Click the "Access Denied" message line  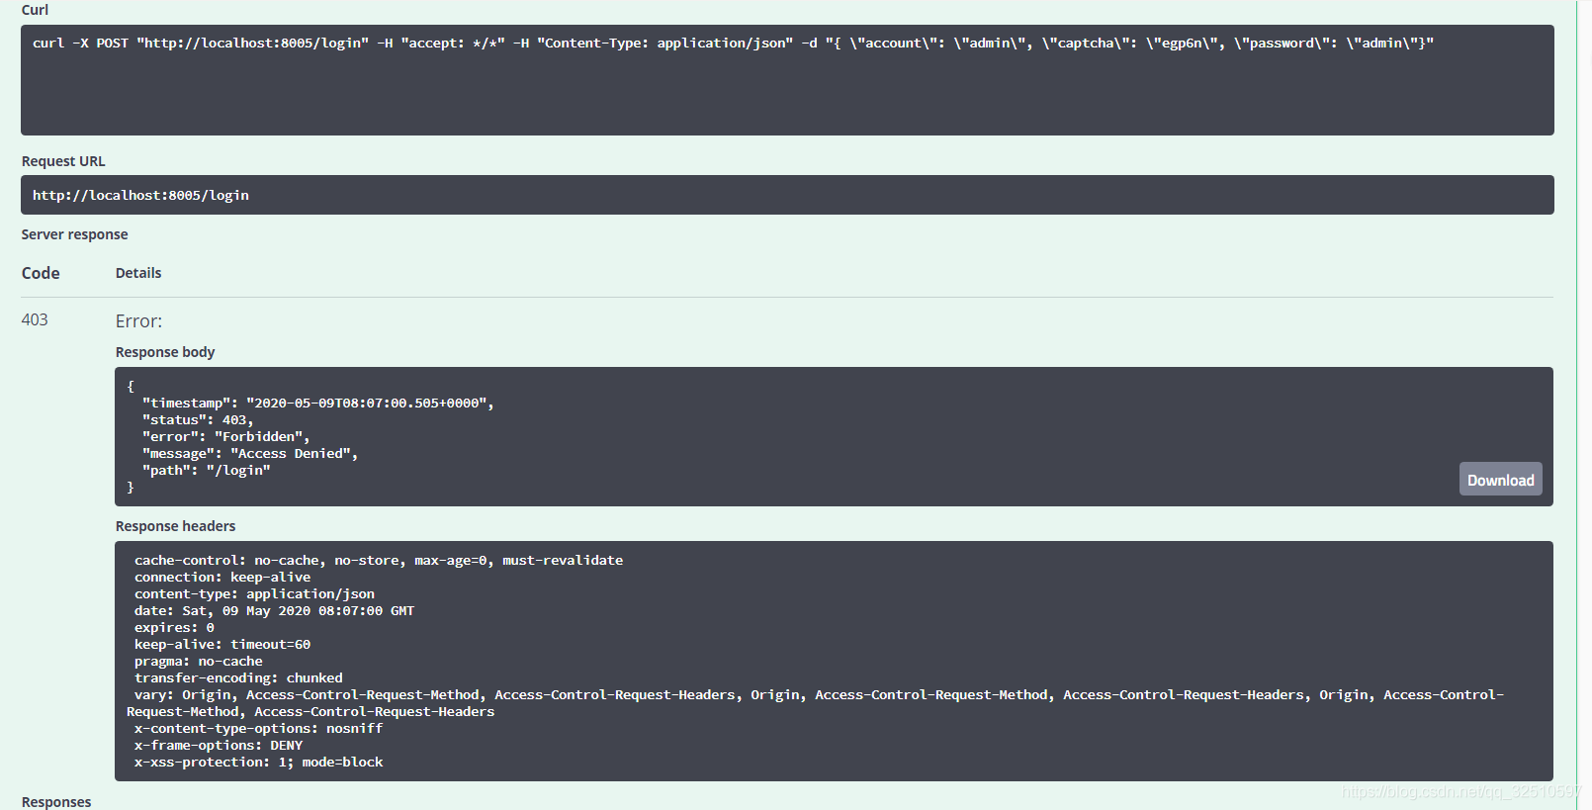coord(249,454)
